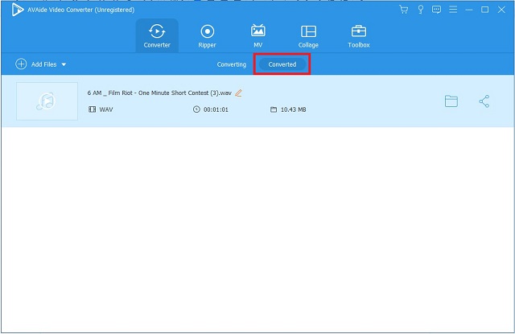
Task: Show the Converting list
Action: click(232, 64)
